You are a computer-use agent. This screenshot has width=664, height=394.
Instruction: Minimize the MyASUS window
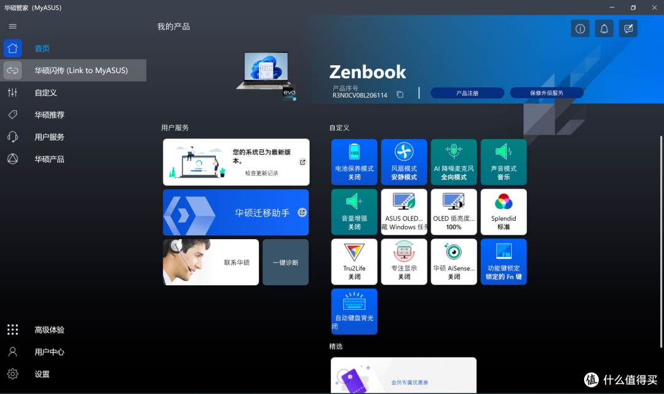pos(612,7)
